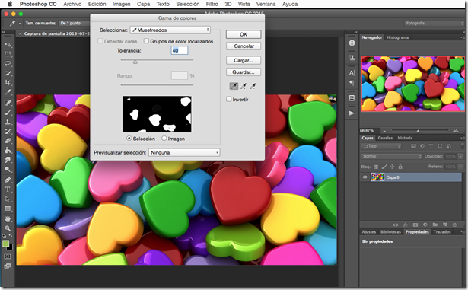Image resolution: width=468 pixels, height=290 pixels.
Task: Toggle Quick Mask mode icon
Action: point(8,257)
